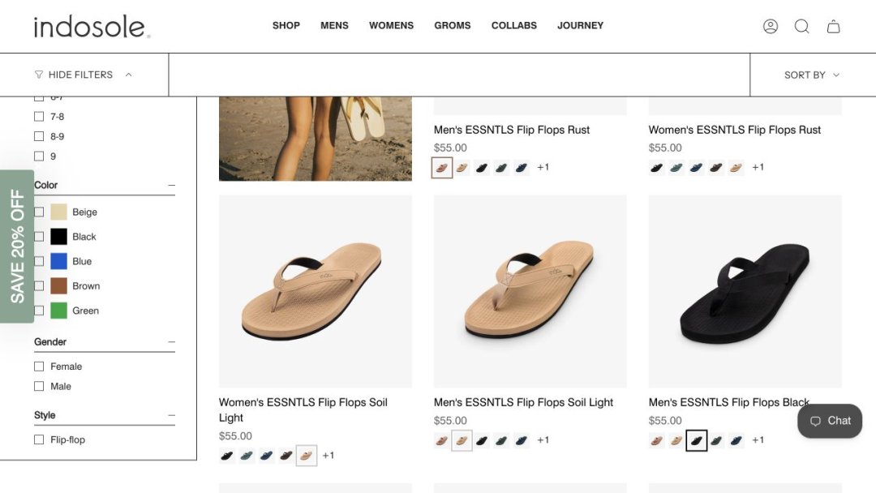Select the Brown color filter swatch
This screenshot has width=876, height=493.
click(58, 286)
